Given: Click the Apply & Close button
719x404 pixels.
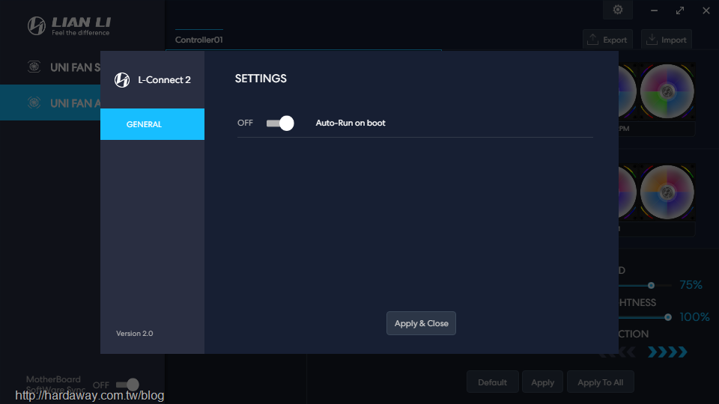Looking at the screenshot, I should [421, 323].
